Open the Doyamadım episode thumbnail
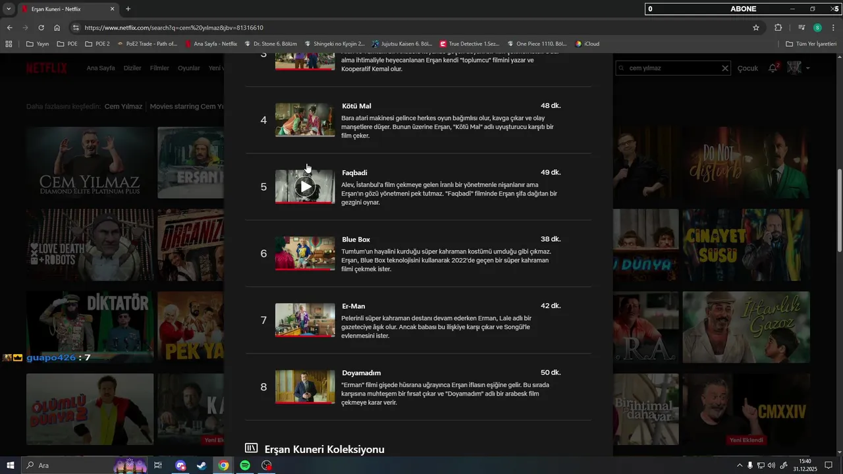The width and height of the screenshot is (843, 474). (x=305, y=386)
